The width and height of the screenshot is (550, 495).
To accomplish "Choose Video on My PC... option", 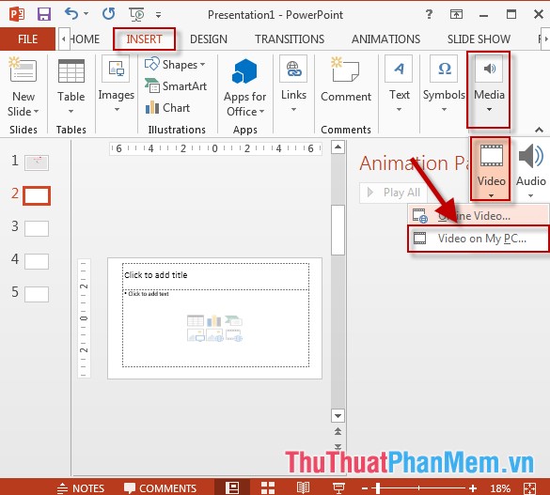I will 479,239.
